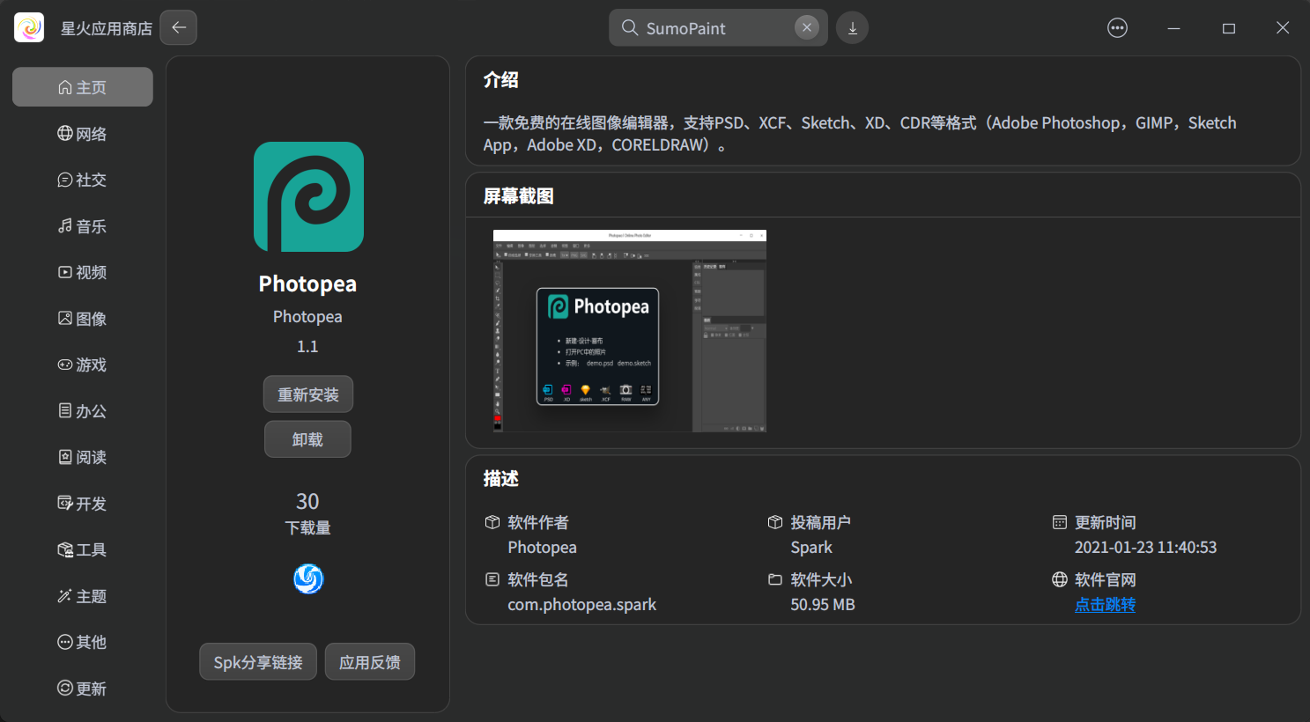Image resolution: width=1310 pixels, height=722 pixels.
Task: Open the download manager icon
Action: click(851, 27)
